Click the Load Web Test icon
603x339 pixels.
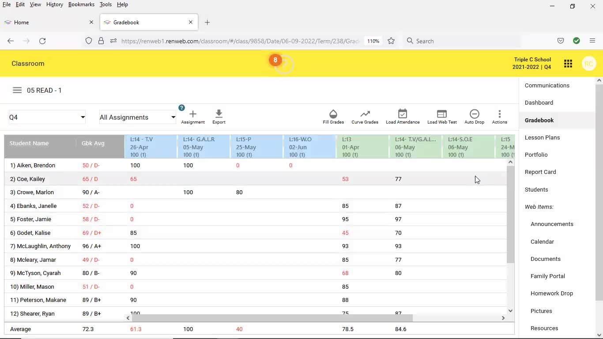point(442,114)
